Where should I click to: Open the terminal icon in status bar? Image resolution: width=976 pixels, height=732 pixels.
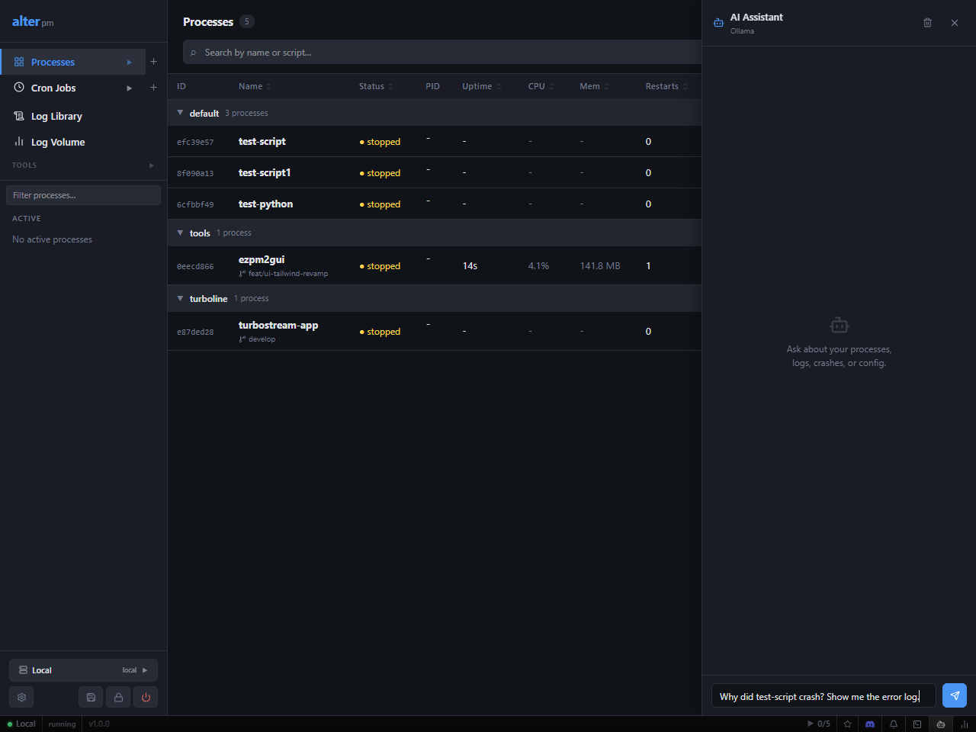point(917,724)
